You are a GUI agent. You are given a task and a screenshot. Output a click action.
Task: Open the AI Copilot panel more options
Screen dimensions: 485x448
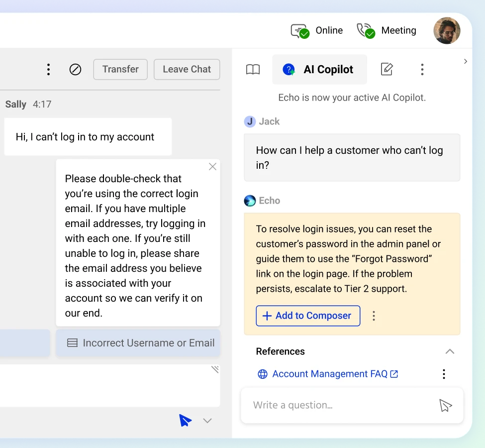[422, 69]
